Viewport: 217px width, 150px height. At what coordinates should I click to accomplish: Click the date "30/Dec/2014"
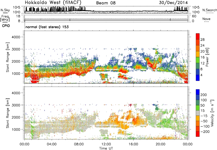(x=173, y=3)
